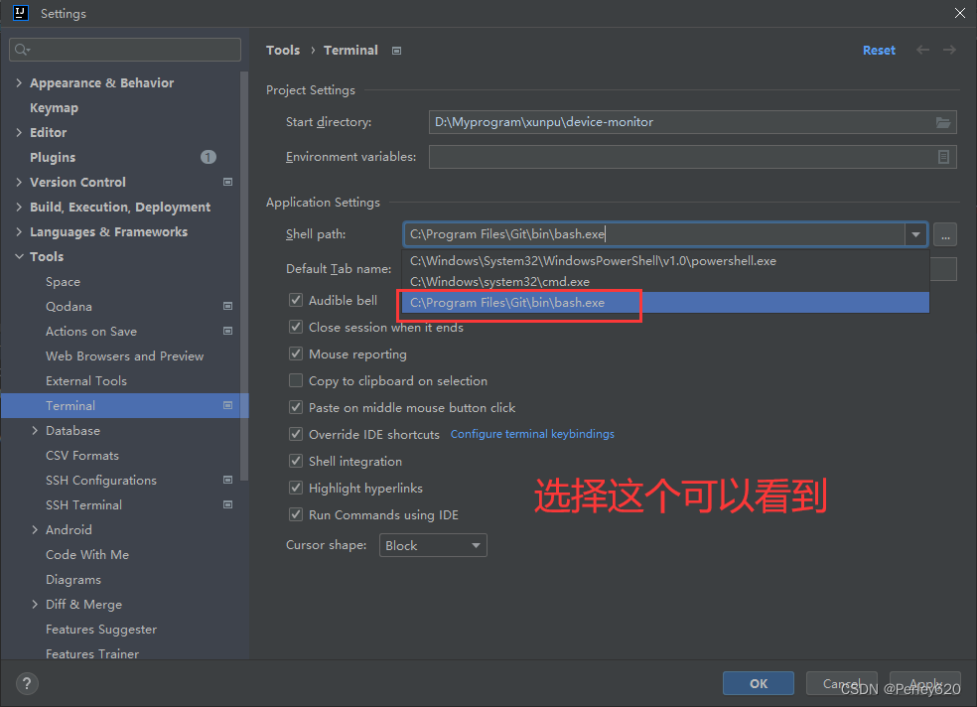Viewport: 977px width, 707px height.
Task: Disable Highlight hyperlinks checkbox
Action: pos(296,488)
